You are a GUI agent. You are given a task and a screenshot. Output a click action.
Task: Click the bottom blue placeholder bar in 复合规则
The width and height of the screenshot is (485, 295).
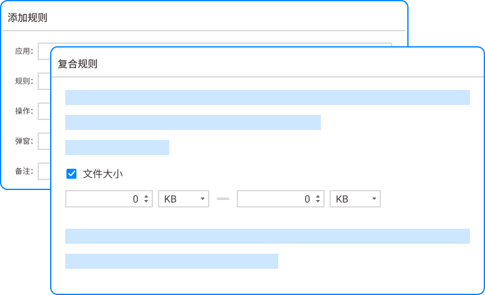pos(171,261)
